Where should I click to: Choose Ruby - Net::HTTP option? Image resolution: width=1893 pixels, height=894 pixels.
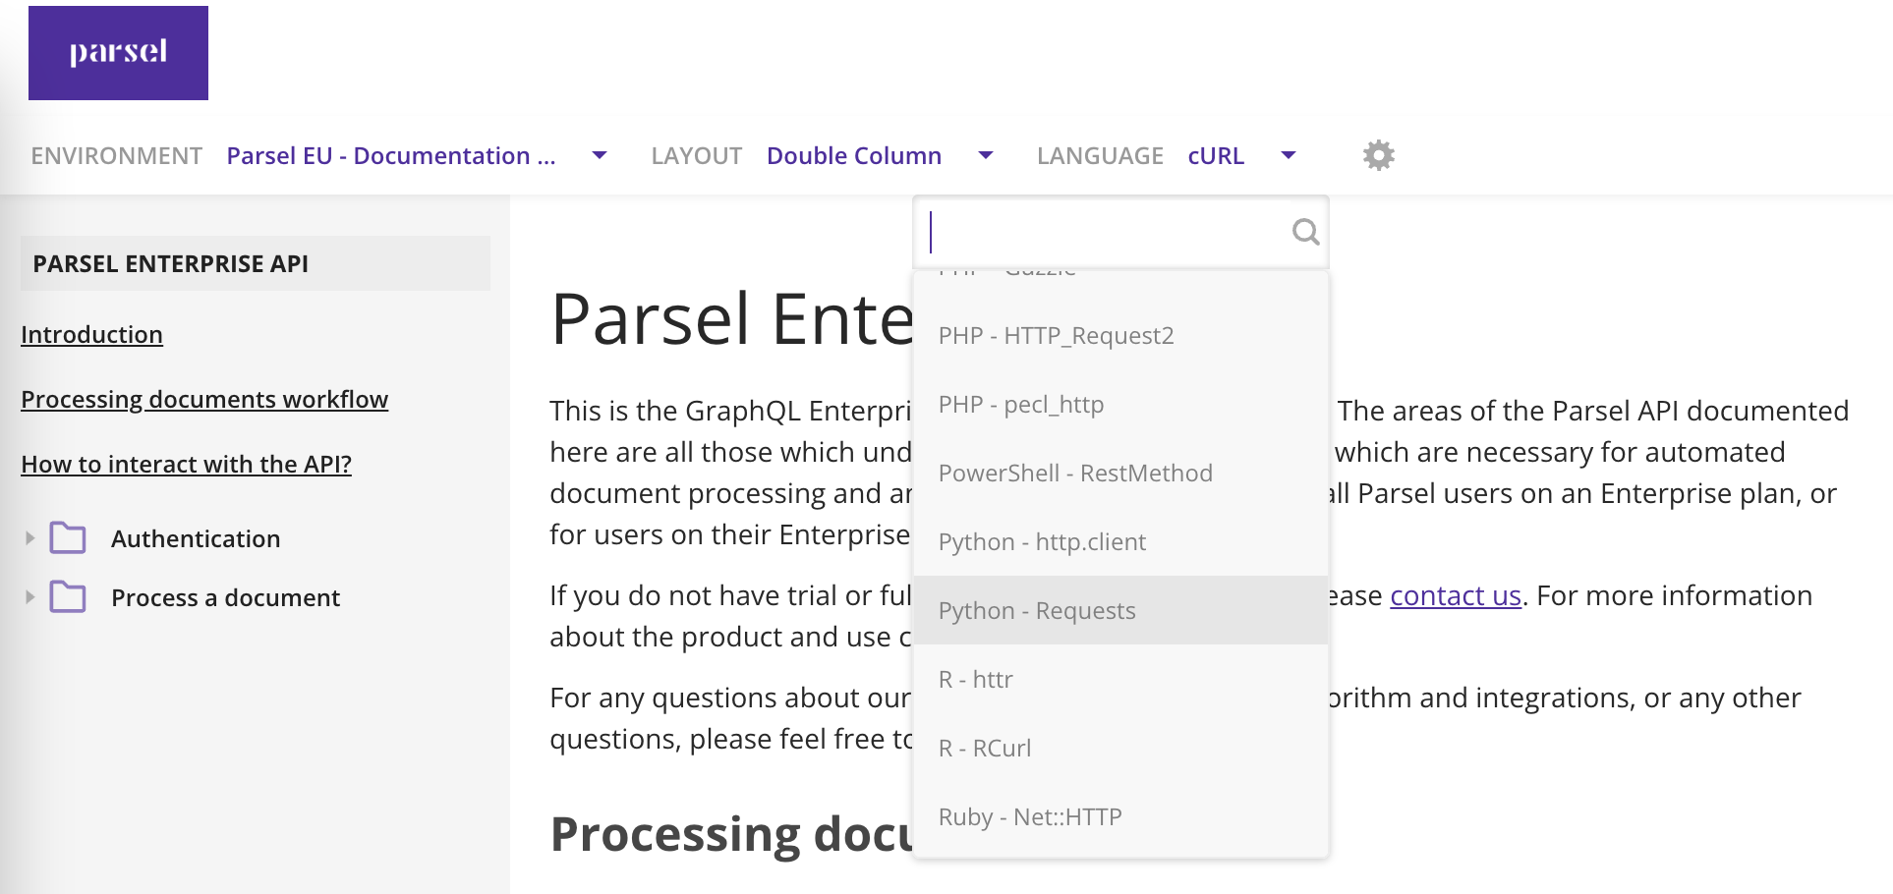pyautogui.click(x=1120, y=816)
